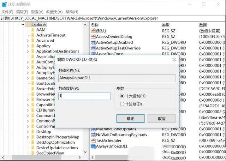
Task: Click the DocObjectView folder icon
Action: [33, 153]
